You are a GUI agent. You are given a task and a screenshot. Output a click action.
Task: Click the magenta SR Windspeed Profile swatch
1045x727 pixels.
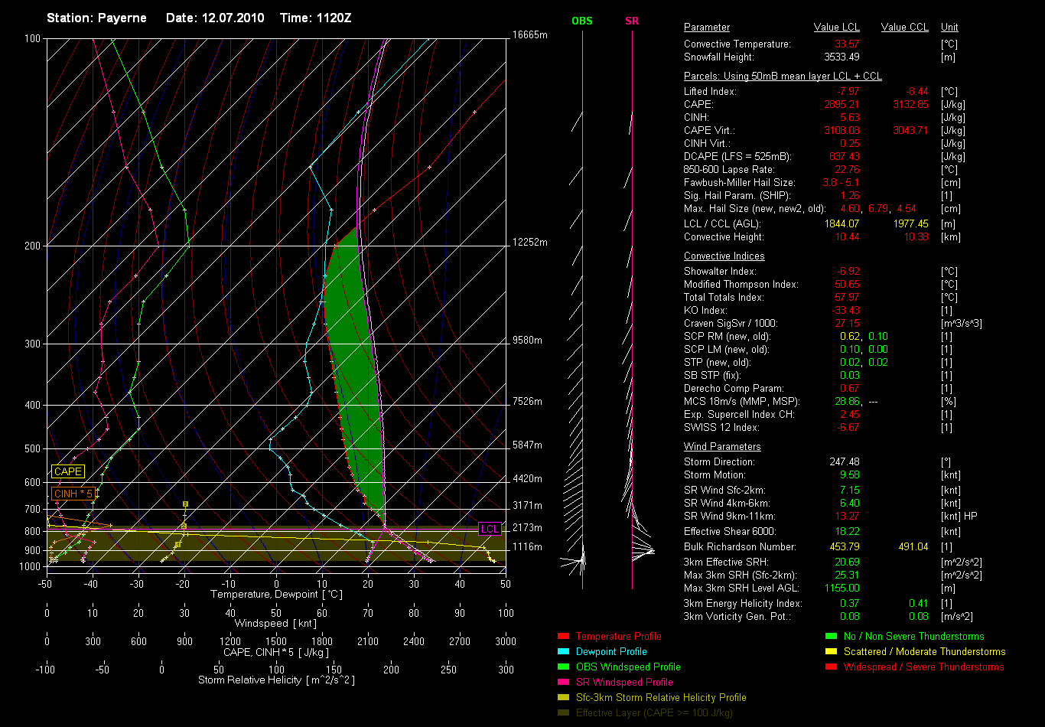tap(564, 683)
